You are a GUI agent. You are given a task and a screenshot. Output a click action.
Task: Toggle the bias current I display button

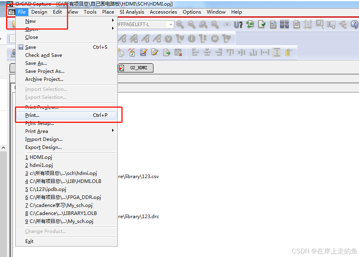click(192, 39)
